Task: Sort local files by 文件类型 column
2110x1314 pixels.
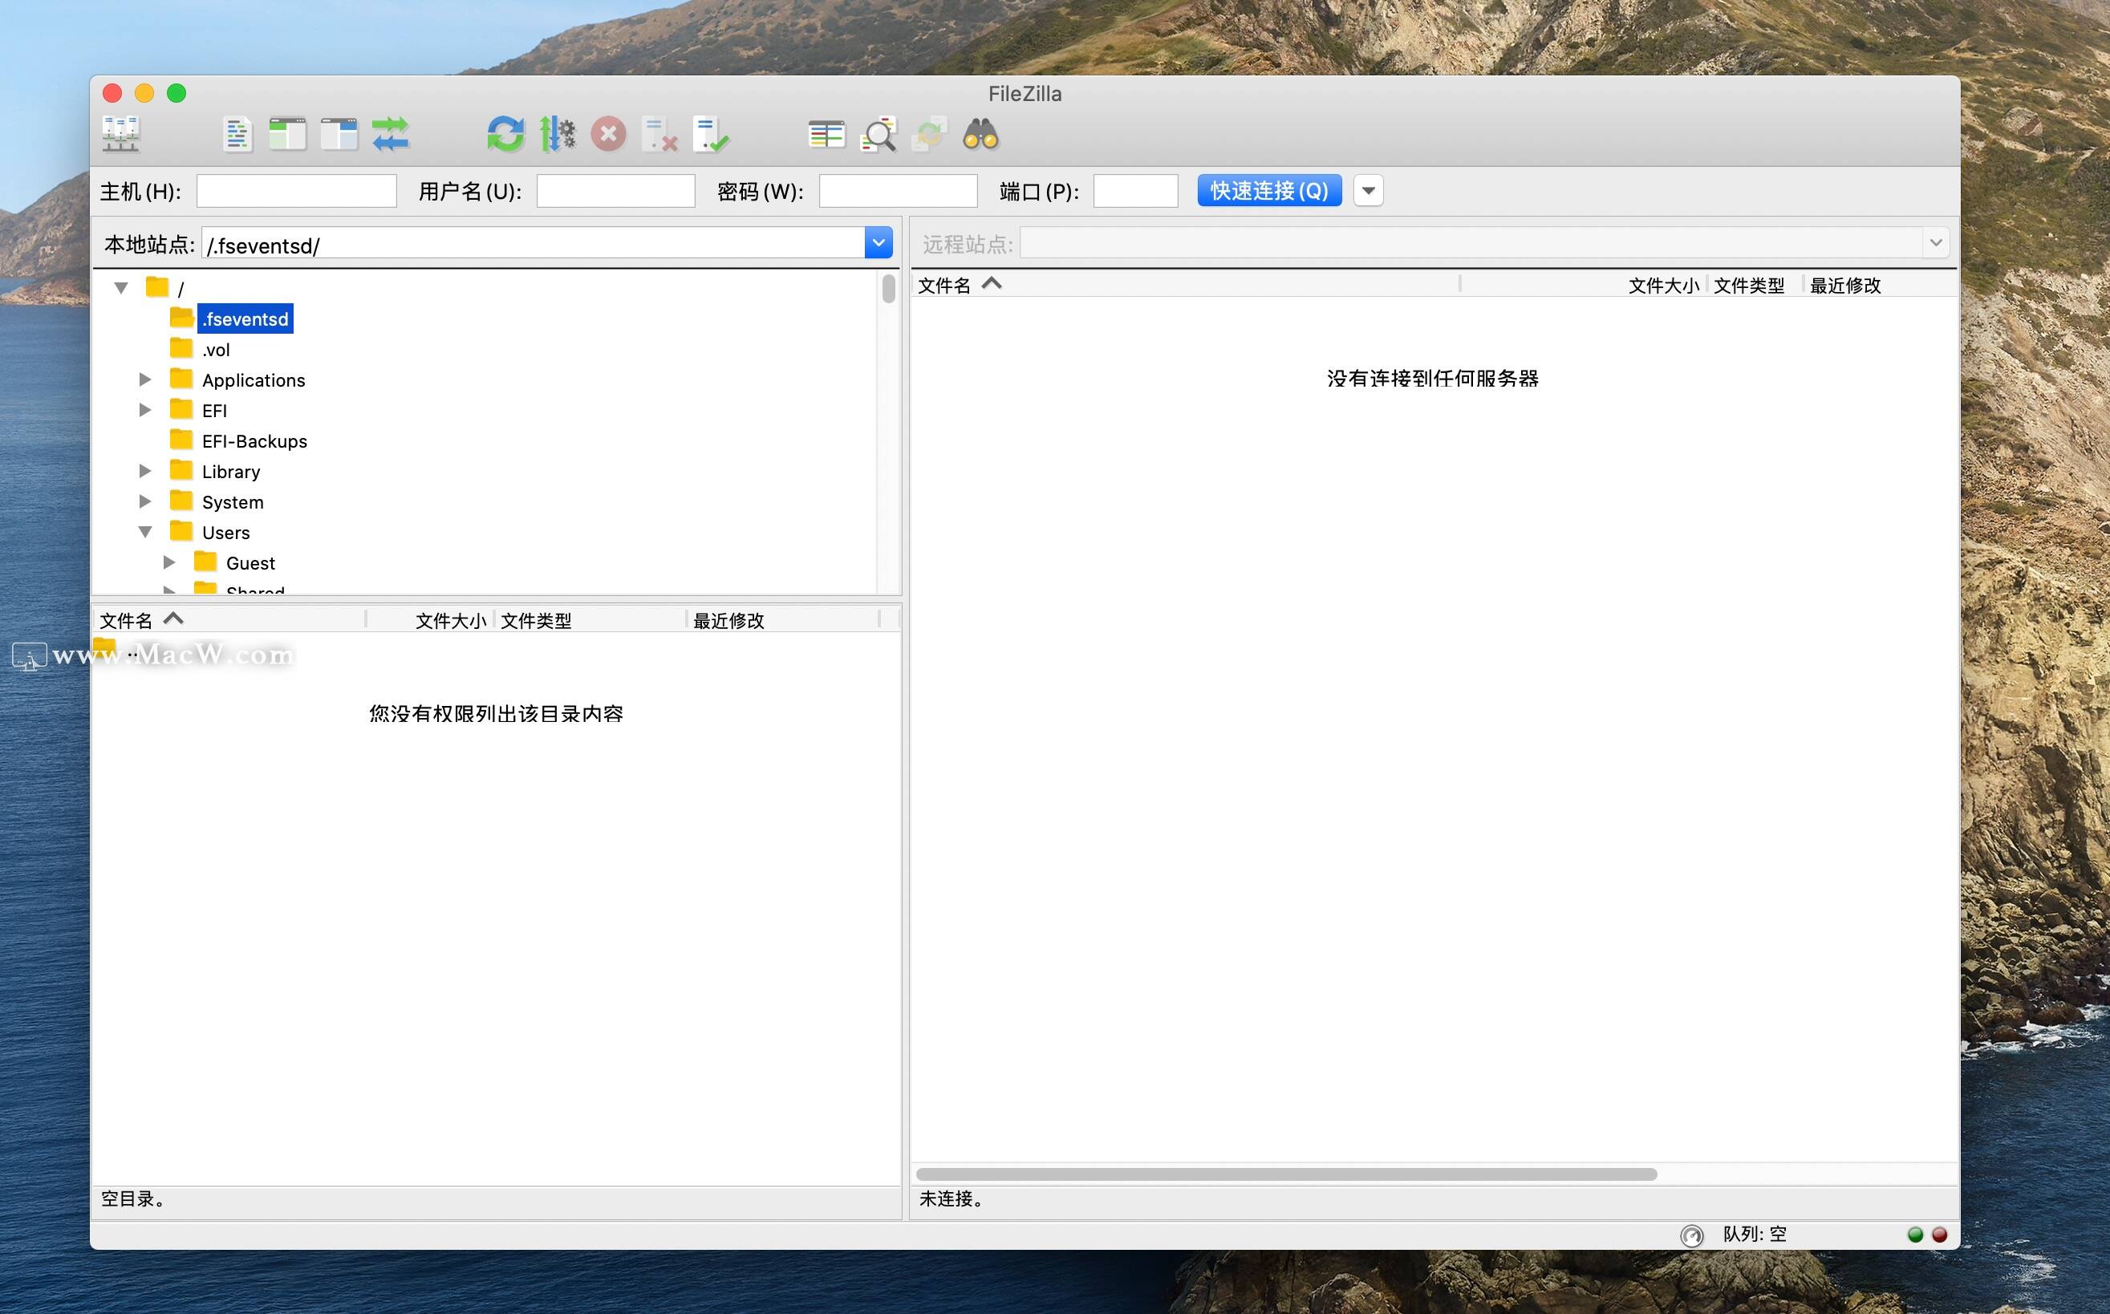Action: 590,619
